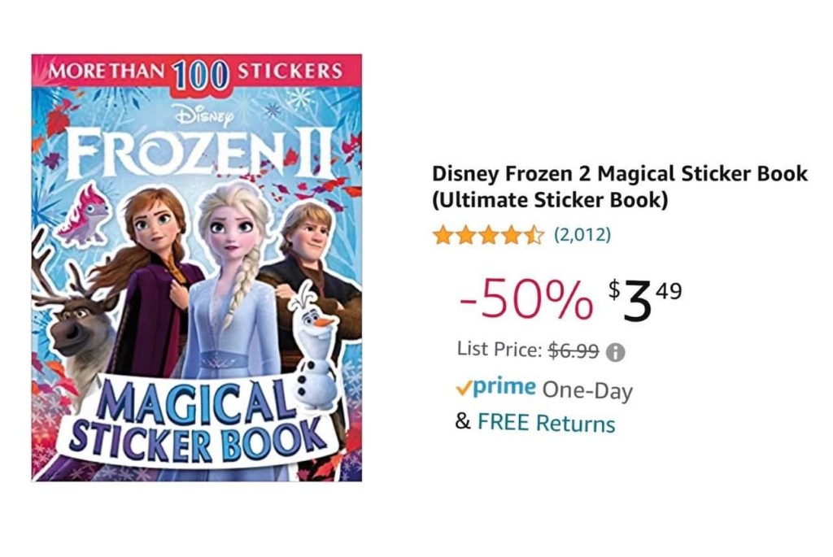
Task: Click the orange Prime checkmark icon
Action: (463, 388)
